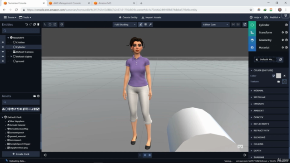The height and width of the screenshot is (163, 290).
Task: Switch to Amazon MQ browser tab
Action: [105, 3]
